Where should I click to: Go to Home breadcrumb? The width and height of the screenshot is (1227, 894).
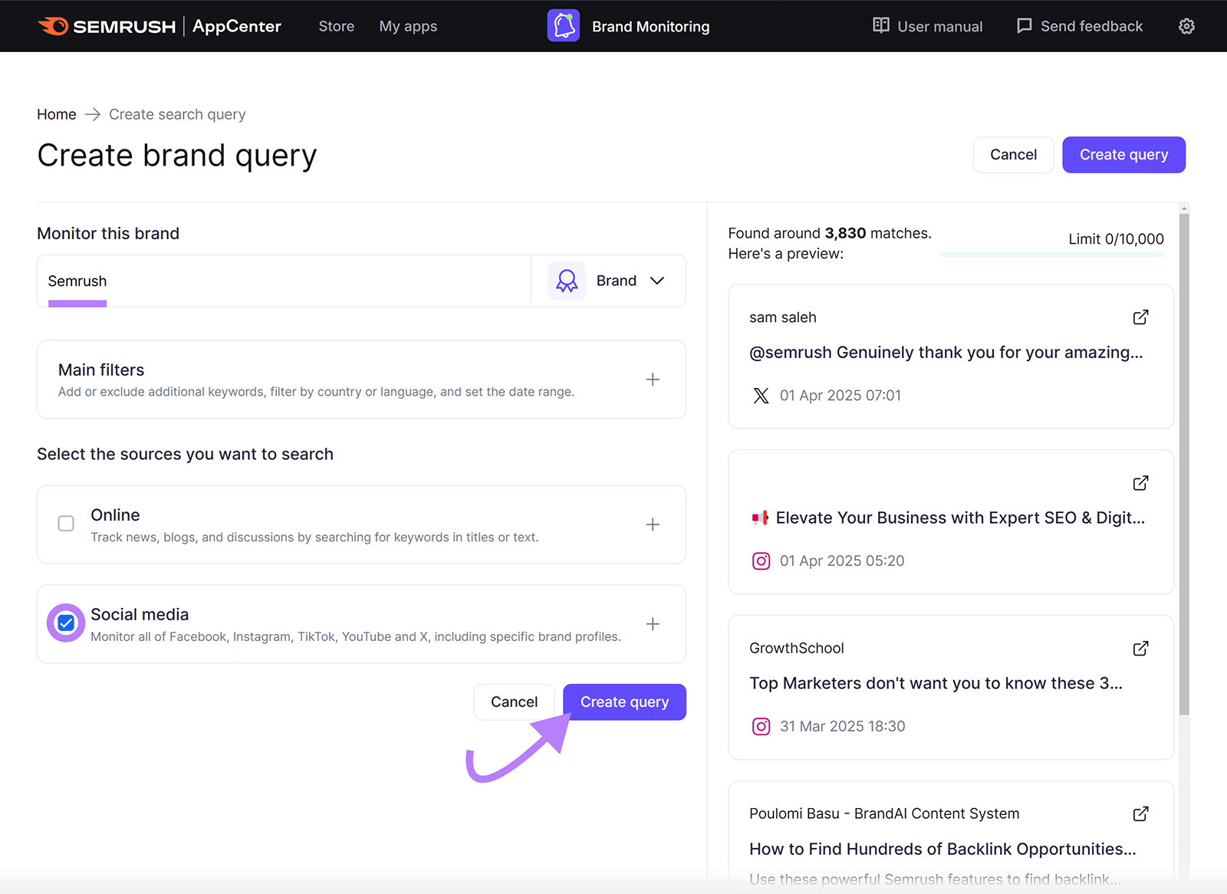pos(57,114)
